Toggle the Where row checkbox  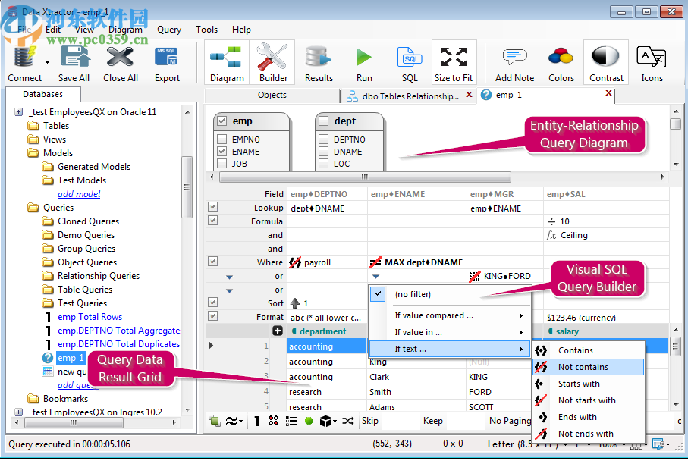[213, 262]
